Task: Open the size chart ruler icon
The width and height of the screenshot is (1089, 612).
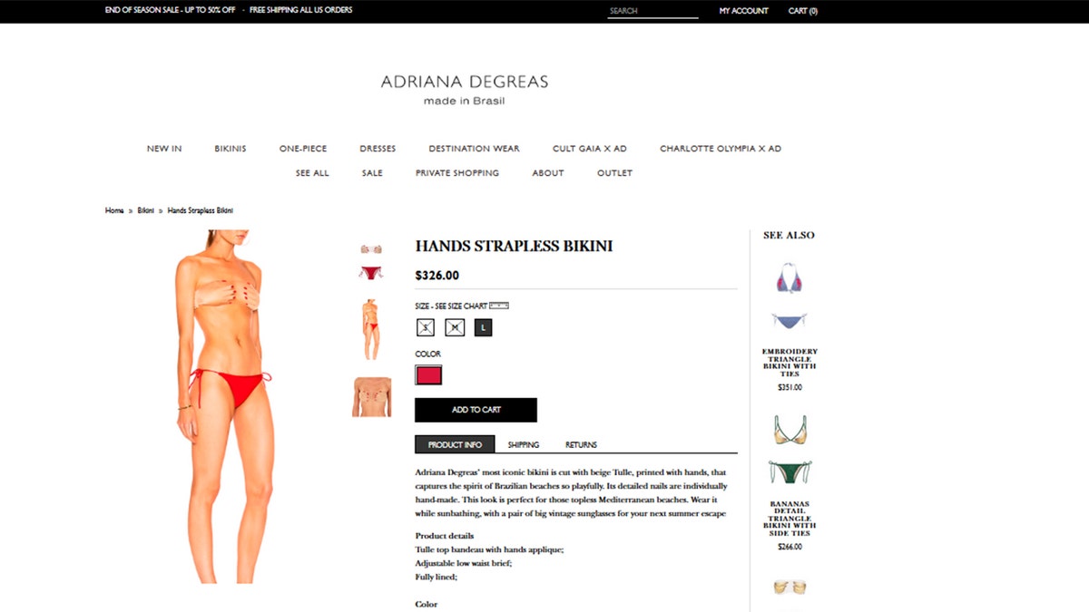Action: (x=499, y=306)
